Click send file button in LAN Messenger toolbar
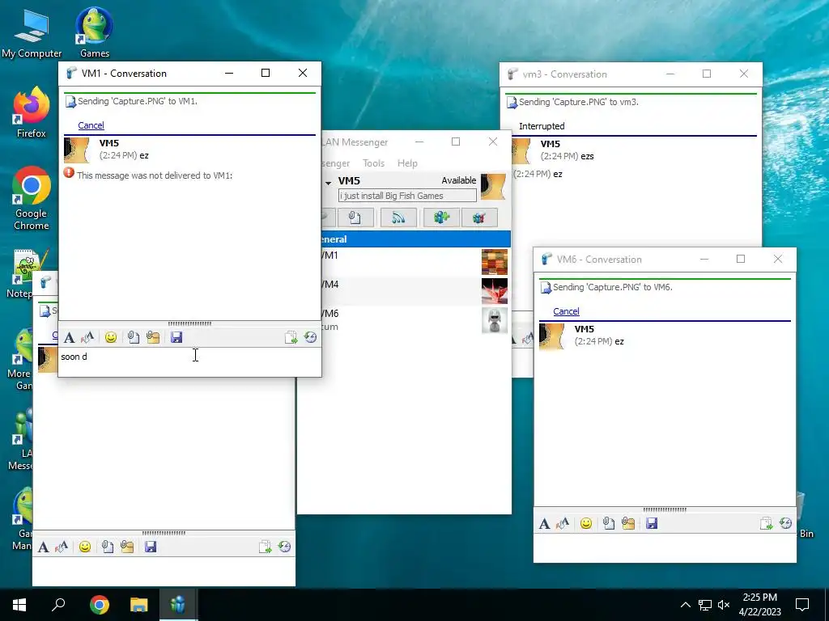This screenshot has height=621, width=829. tap(355, 218)
